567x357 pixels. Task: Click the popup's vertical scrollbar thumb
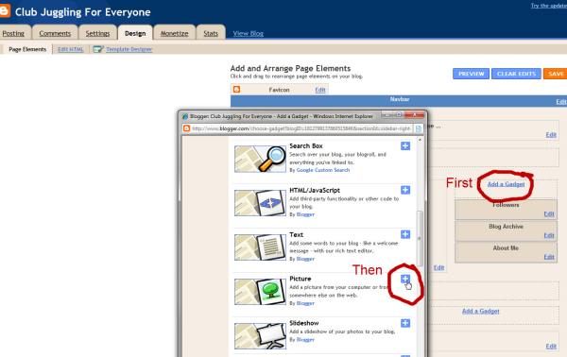(x=420, y=239)
